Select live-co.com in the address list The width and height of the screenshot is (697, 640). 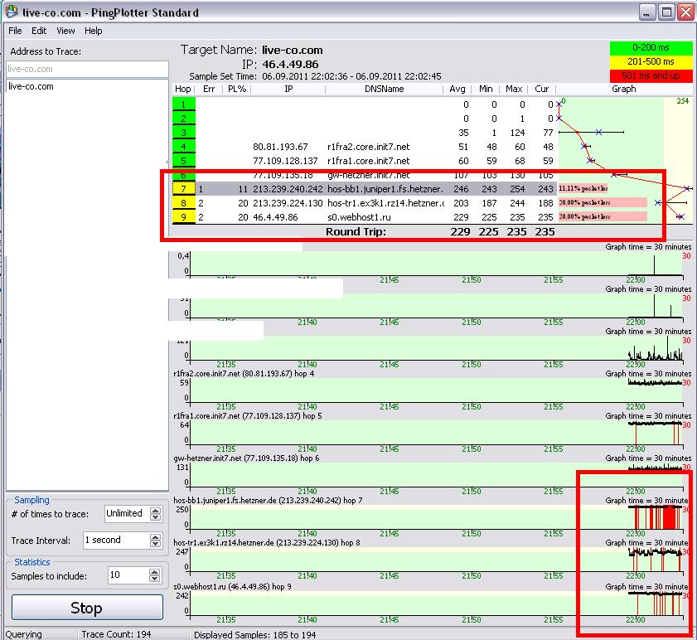click(31, 86)
